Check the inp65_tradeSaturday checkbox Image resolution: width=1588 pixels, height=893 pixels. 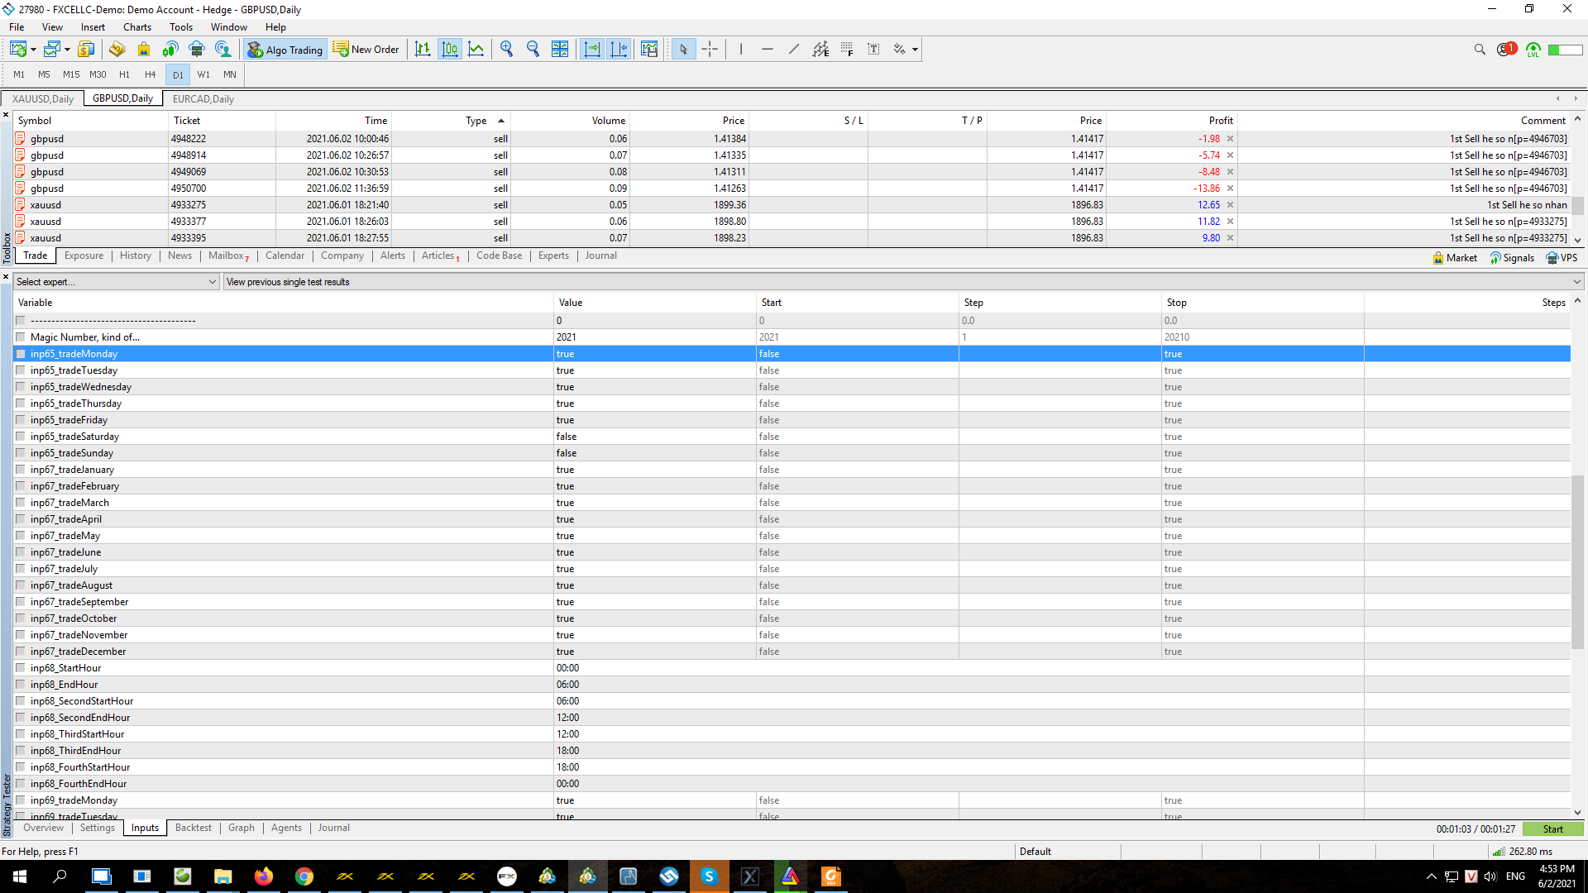point(21,437)
